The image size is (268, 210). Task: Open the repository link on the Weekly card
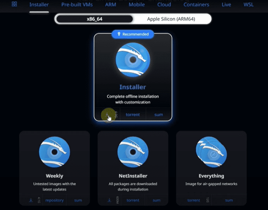click(x=54, y=200)
